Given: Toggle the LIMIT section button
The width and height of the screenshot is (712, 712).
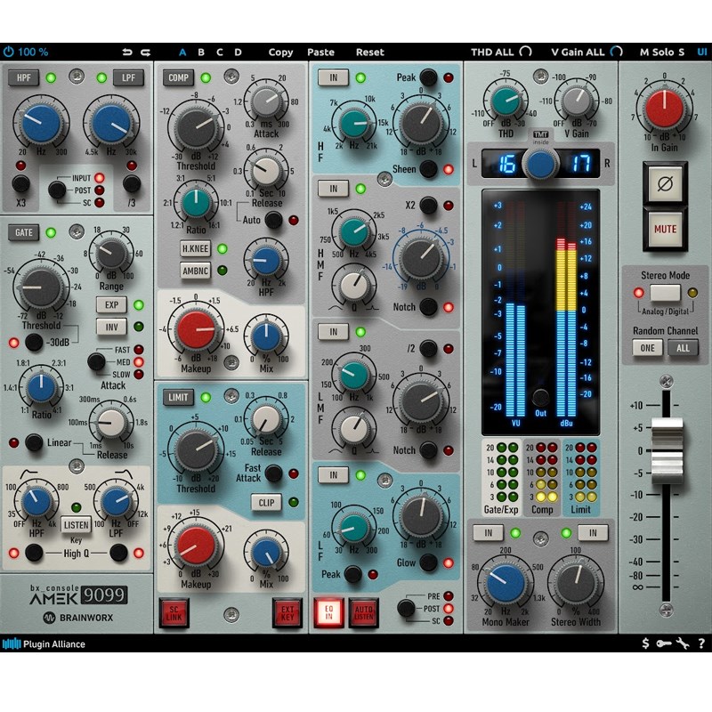Looking at the screenshot, I should tap(178, 397).
